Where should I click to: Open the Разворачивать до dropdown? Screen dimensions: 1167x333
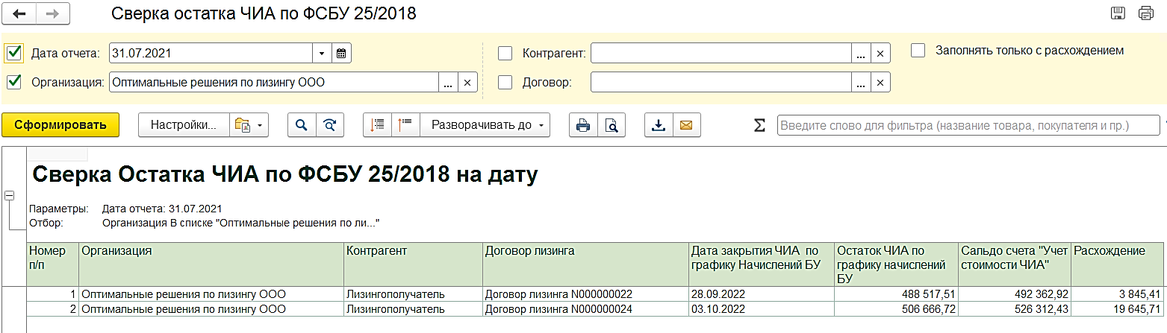point(486,125)
